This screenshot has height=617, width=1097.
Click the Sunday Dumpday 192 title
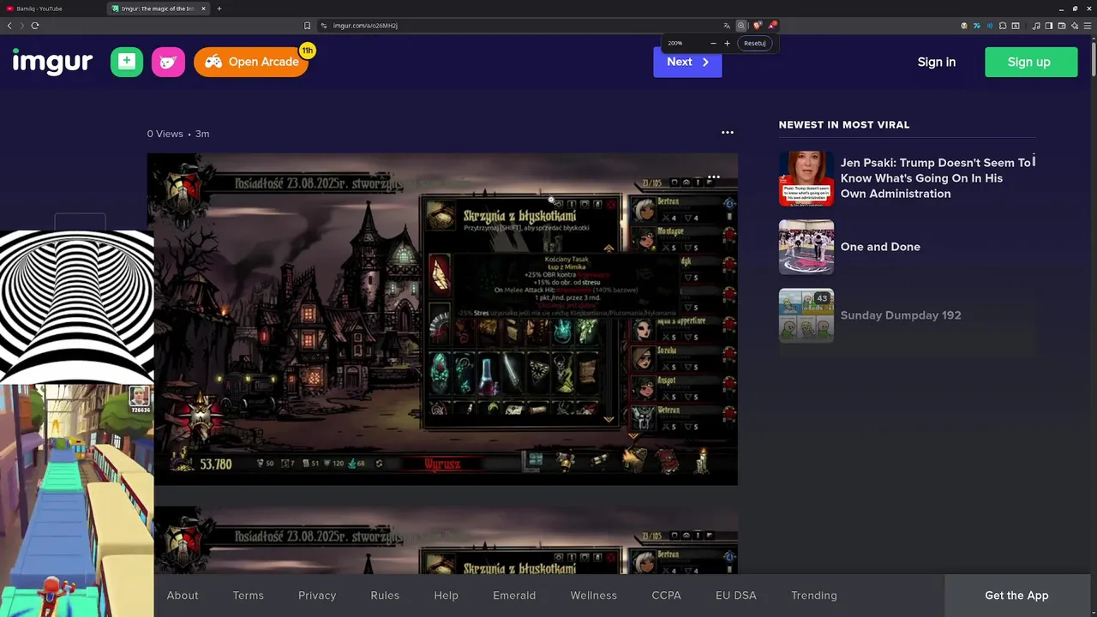[x=901, y=315]
